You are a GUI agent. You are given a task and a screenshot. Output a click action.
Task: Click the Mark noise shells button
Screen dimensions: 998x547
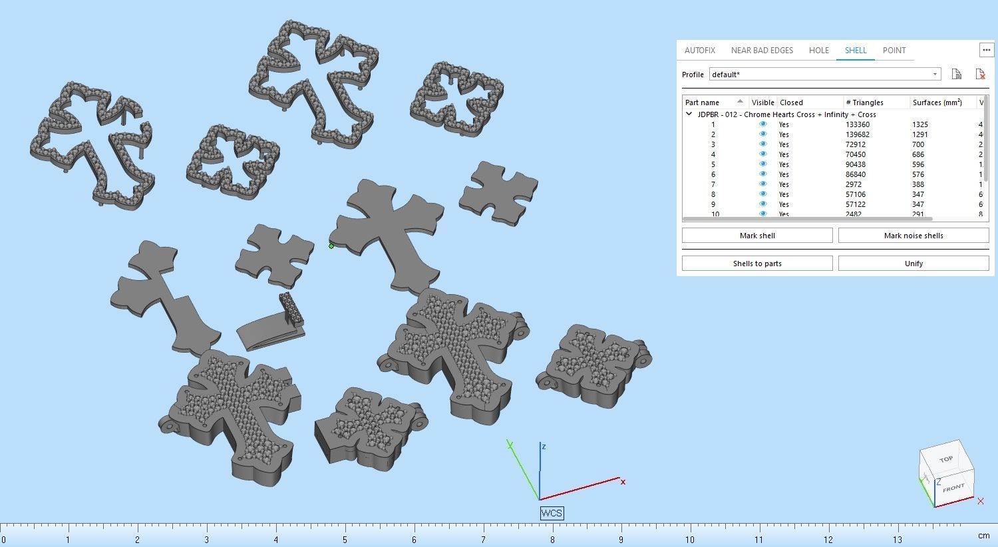pos(914,236)
